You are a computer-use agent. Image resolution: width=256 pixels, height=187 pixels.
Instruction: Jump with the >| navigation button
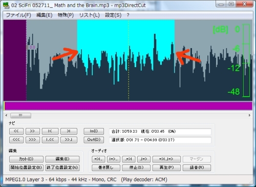(x=69, y=131)
